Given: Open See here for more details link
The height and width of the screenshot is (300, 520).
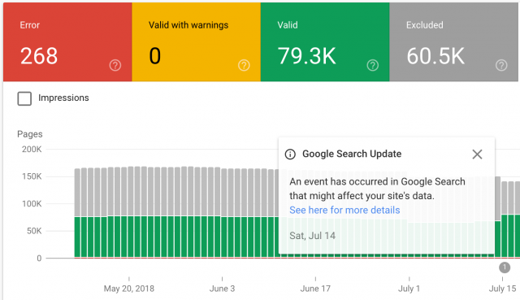Looking at the screenshot, I should [x=344, y=210].
